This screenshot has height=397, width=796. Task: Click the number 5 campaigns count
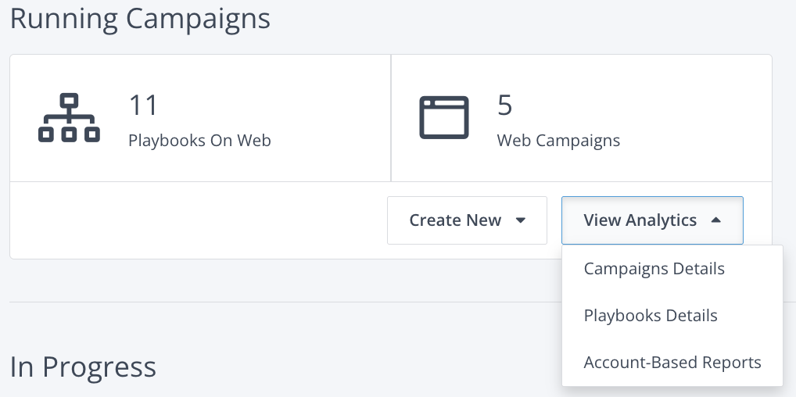(505, 105)
